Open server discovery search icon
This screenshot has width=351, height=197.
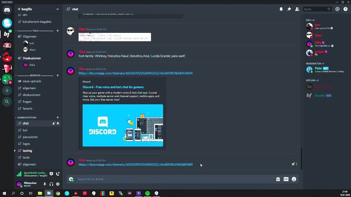tap(7, 102)
